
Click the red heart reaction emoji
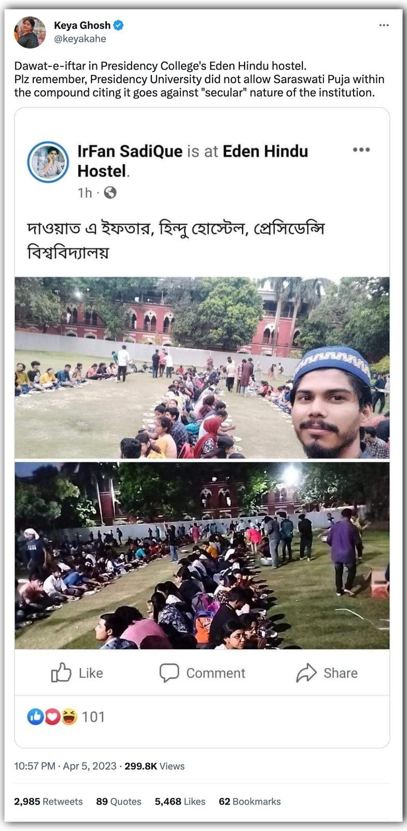52,717
